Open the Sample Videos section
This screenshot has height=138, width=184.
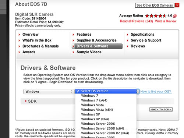[x=89, y=52]
